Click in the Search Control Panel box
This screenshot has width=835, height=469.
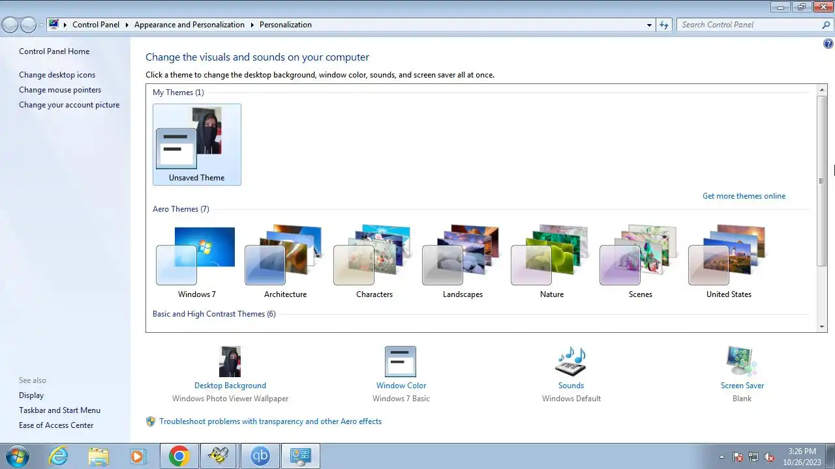[749, 25]
